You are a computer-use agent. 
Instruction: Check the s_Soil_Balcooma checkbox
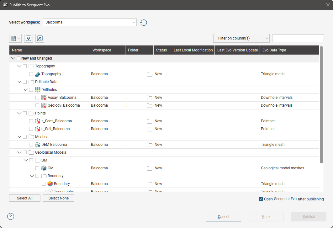[31, 129]
